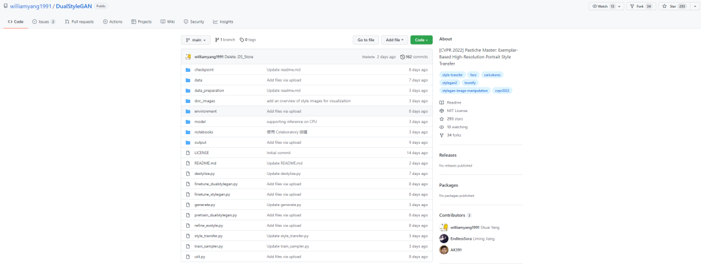
Task: Click EndlessSora contributor avatar
Action: coord(443,238)
